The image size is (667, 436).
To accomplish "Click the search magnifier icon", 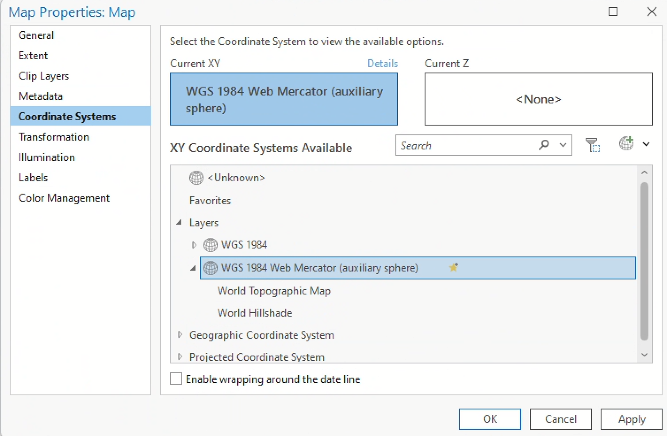I will pos(544,145).
